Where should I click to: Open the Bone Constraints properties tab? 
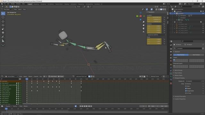click(x=171, y=80)
